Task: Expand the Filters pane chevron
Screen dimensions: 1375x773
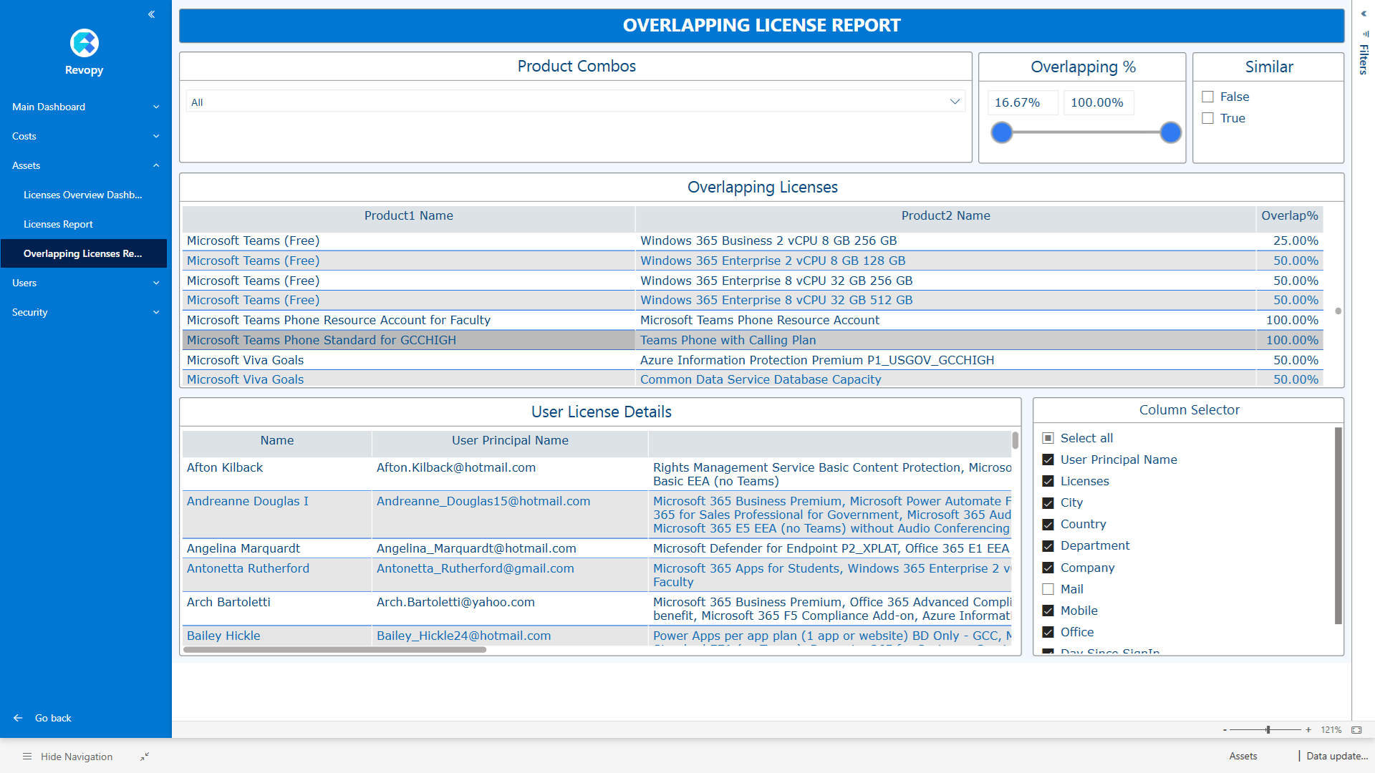Action: (1364, 14)
